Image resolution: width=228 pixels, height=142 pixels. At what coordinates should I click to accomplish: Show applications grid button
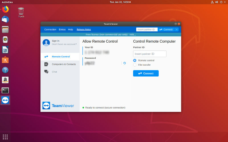point(5,137)
